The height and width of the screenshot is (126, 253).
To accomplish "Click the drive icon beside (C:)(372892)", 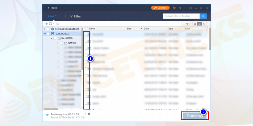I will pyautogui.click(x=53, y=34).
